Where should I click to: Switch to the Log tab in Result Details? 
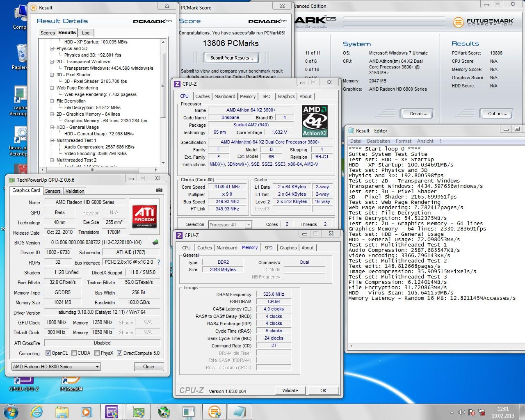(86, 33)
